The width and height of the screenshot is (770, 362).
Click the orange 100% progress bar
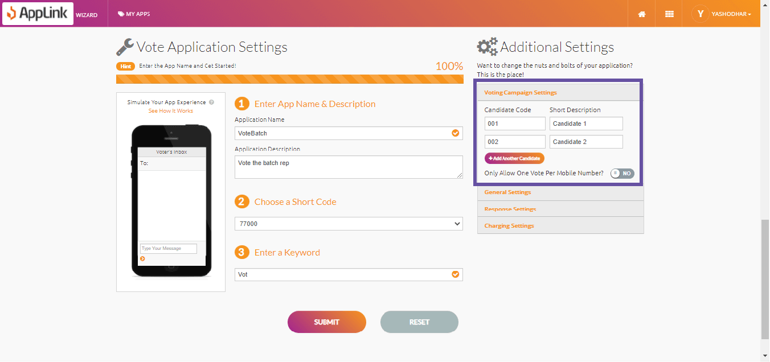tap(289, 79)
